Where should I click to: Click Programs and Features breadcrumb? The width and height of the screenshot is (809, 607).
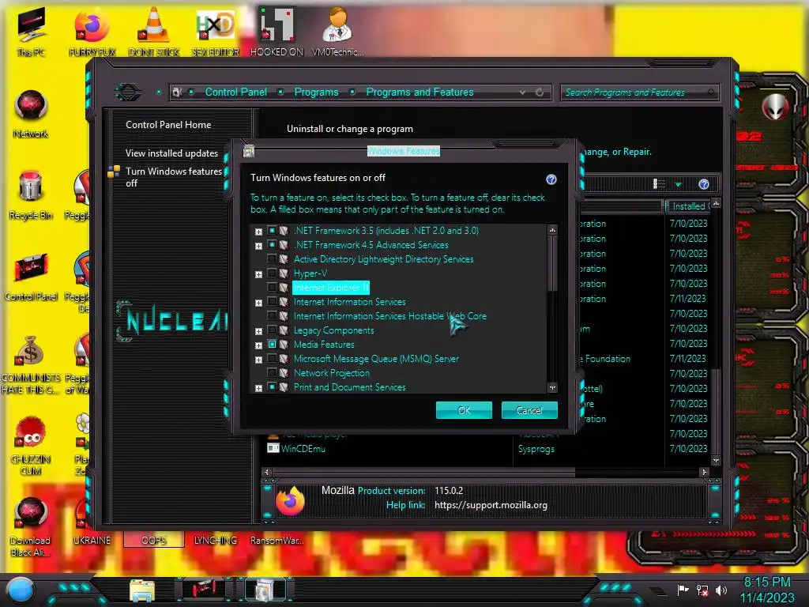420,92
